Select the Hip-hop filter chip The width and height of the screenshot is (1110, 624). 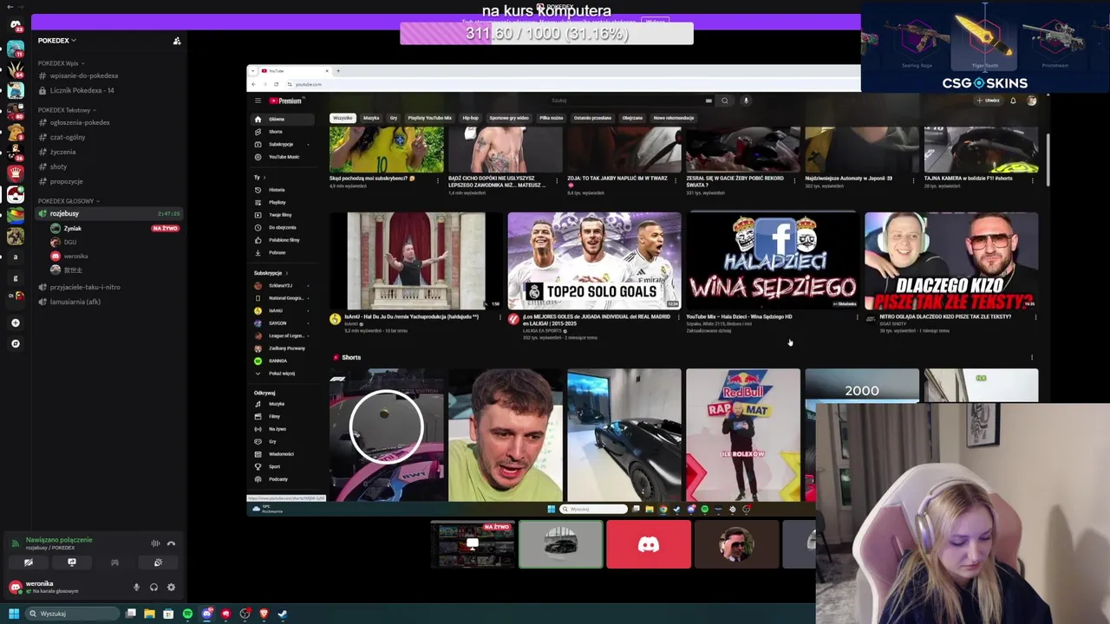(x=470, y=118)
